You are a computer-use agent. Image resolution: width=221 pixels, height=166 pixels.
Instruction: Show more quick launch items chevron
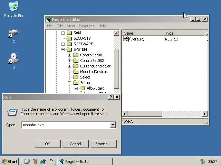click(x=51, y=160)
